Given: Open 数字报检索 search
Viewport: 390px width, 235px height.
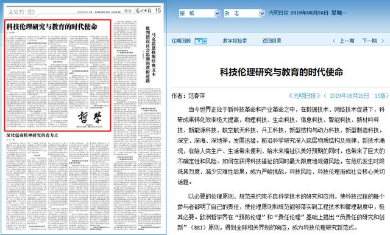Looking at the screenshot, I should 235,41.
